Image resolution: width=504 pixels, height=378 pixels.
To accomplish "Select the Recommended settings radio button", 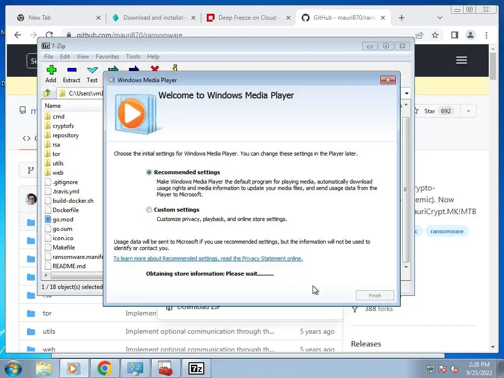I will coord(149,172).
